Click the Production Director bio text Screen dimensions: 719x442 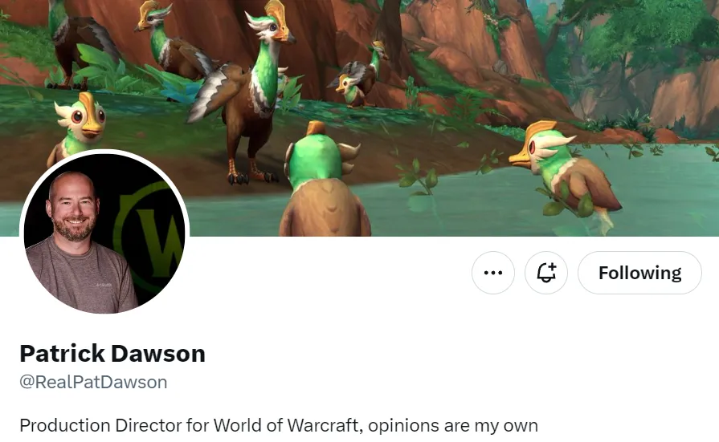pos(279,425)
